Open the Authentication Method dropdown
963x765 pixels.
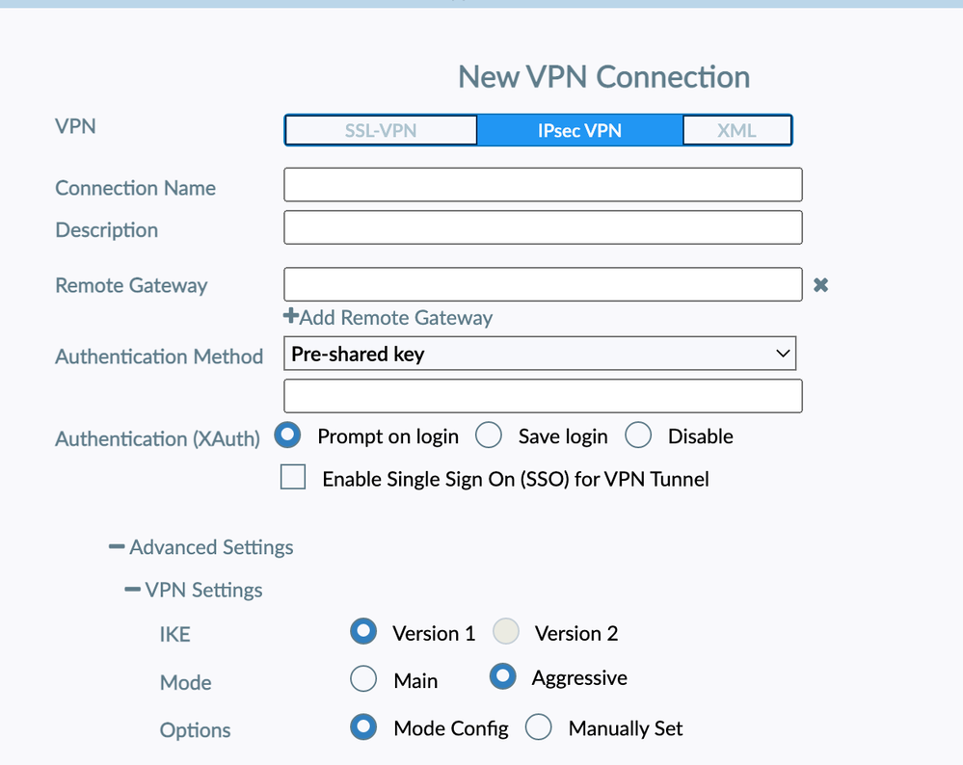pos(540,354)
